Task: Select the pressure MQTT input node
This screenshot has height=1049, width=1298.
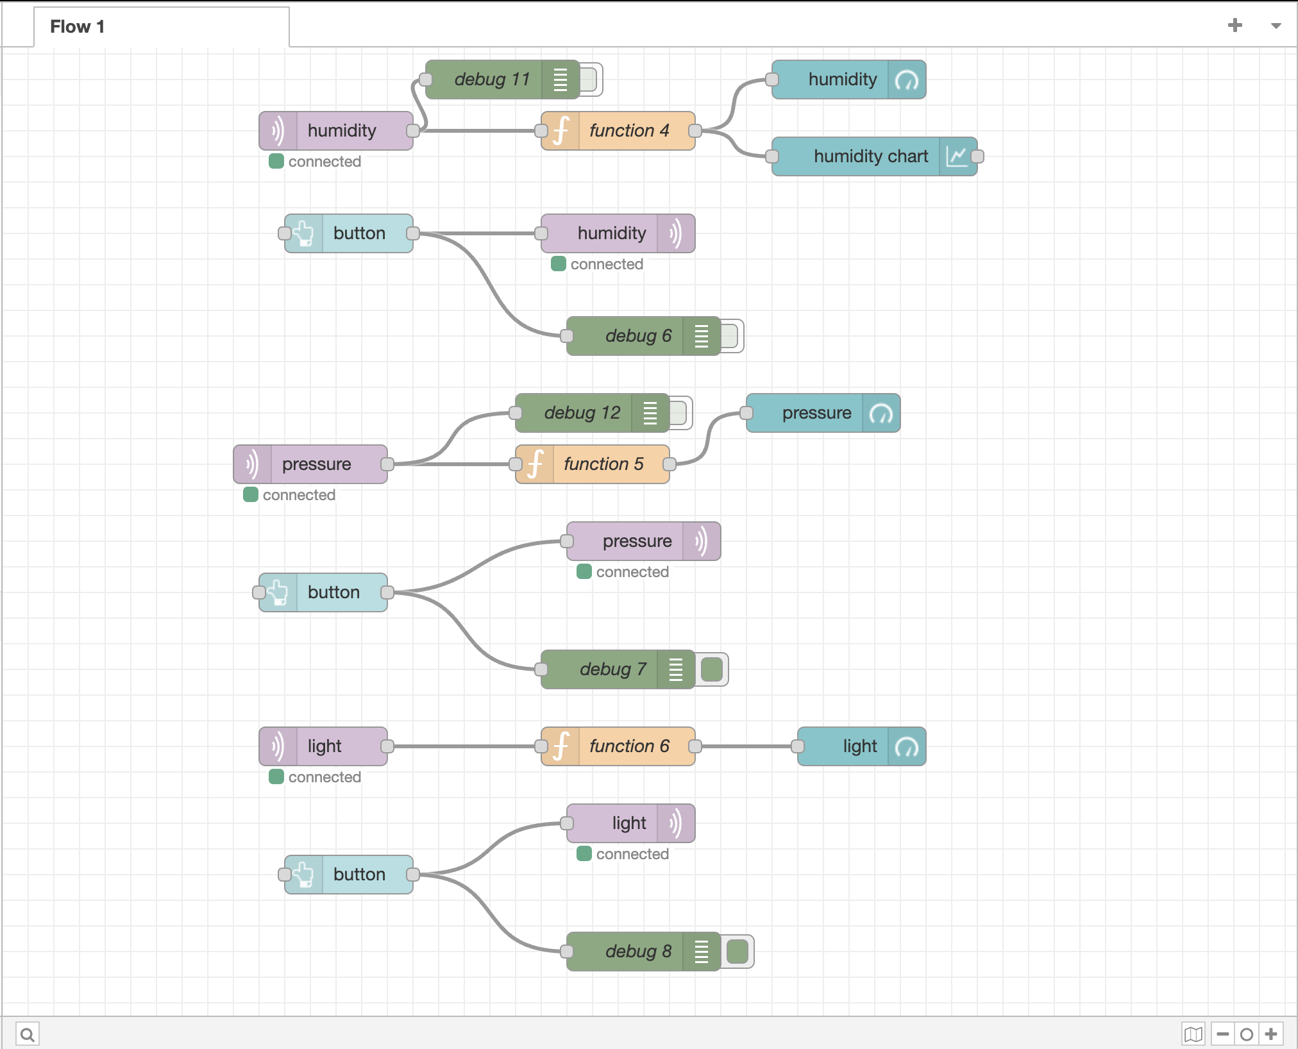Action: 310,464
